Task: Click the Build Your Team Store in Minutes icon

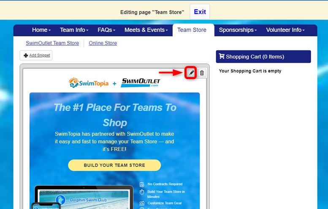Action: [142, 192]
